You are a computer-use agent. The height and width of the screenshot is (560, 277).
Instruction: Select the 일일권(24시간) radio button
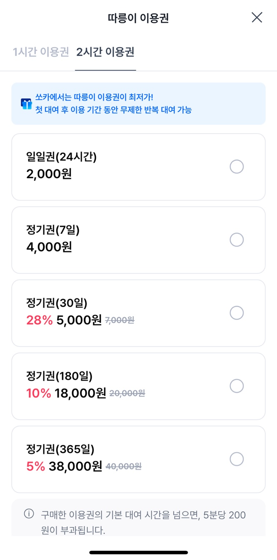[x=237, y=167]
